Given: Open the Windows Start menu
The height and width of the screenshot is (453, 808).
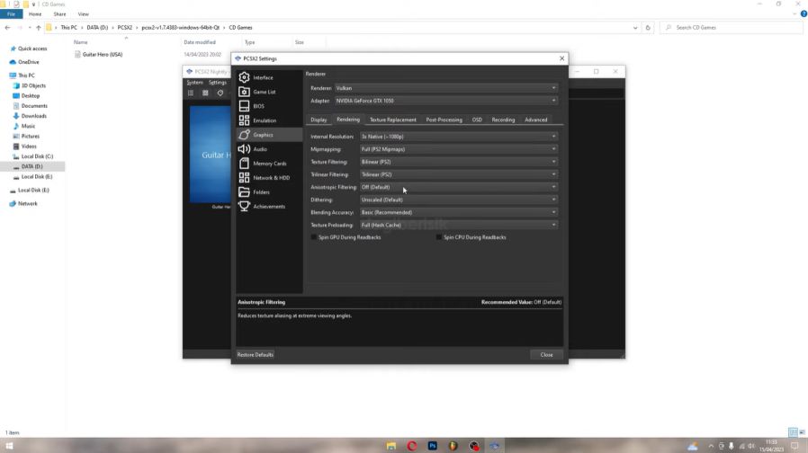Looking at the screenshot, I should click(9, 446).
